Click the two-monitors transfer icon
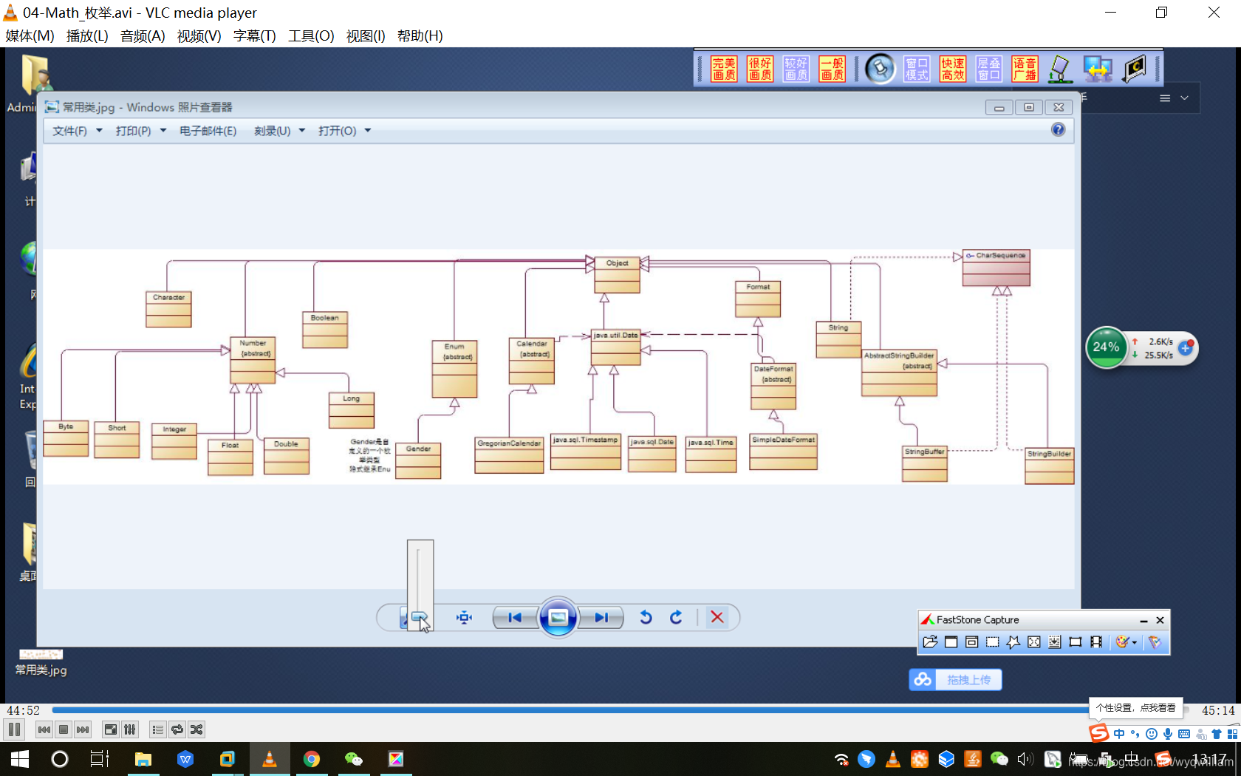This screenshot has height=776, width=1241. (x=1098, y=69)
